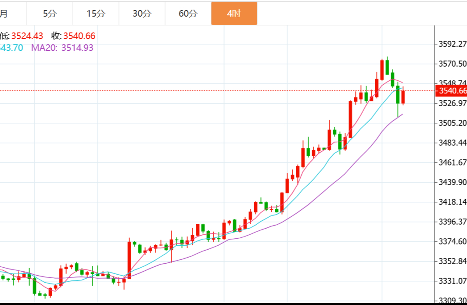Viewport: 467px width, 305px height.
Task: Switch to the 5分 chart interval tab
Action: coord(50,14)
